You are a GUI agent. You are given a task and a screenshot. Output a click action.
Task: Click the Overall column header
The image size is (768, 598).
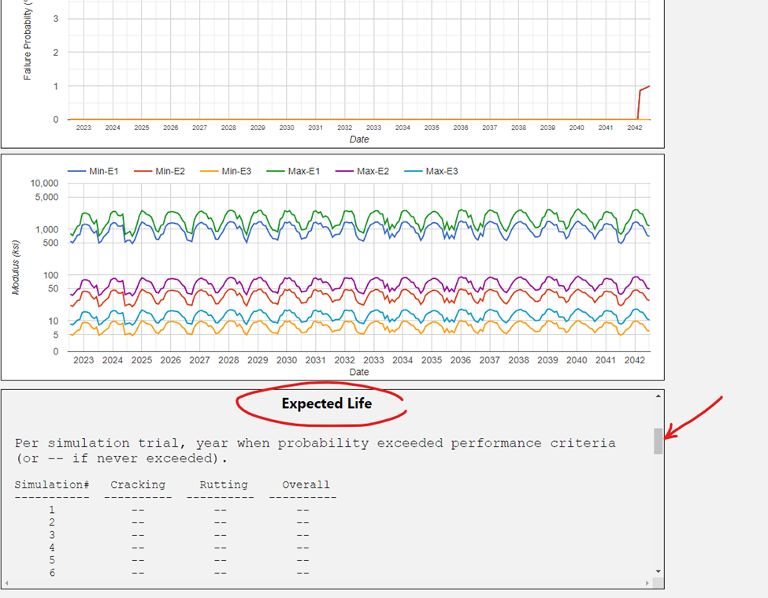pyautogui.click(x=306, y=485)
